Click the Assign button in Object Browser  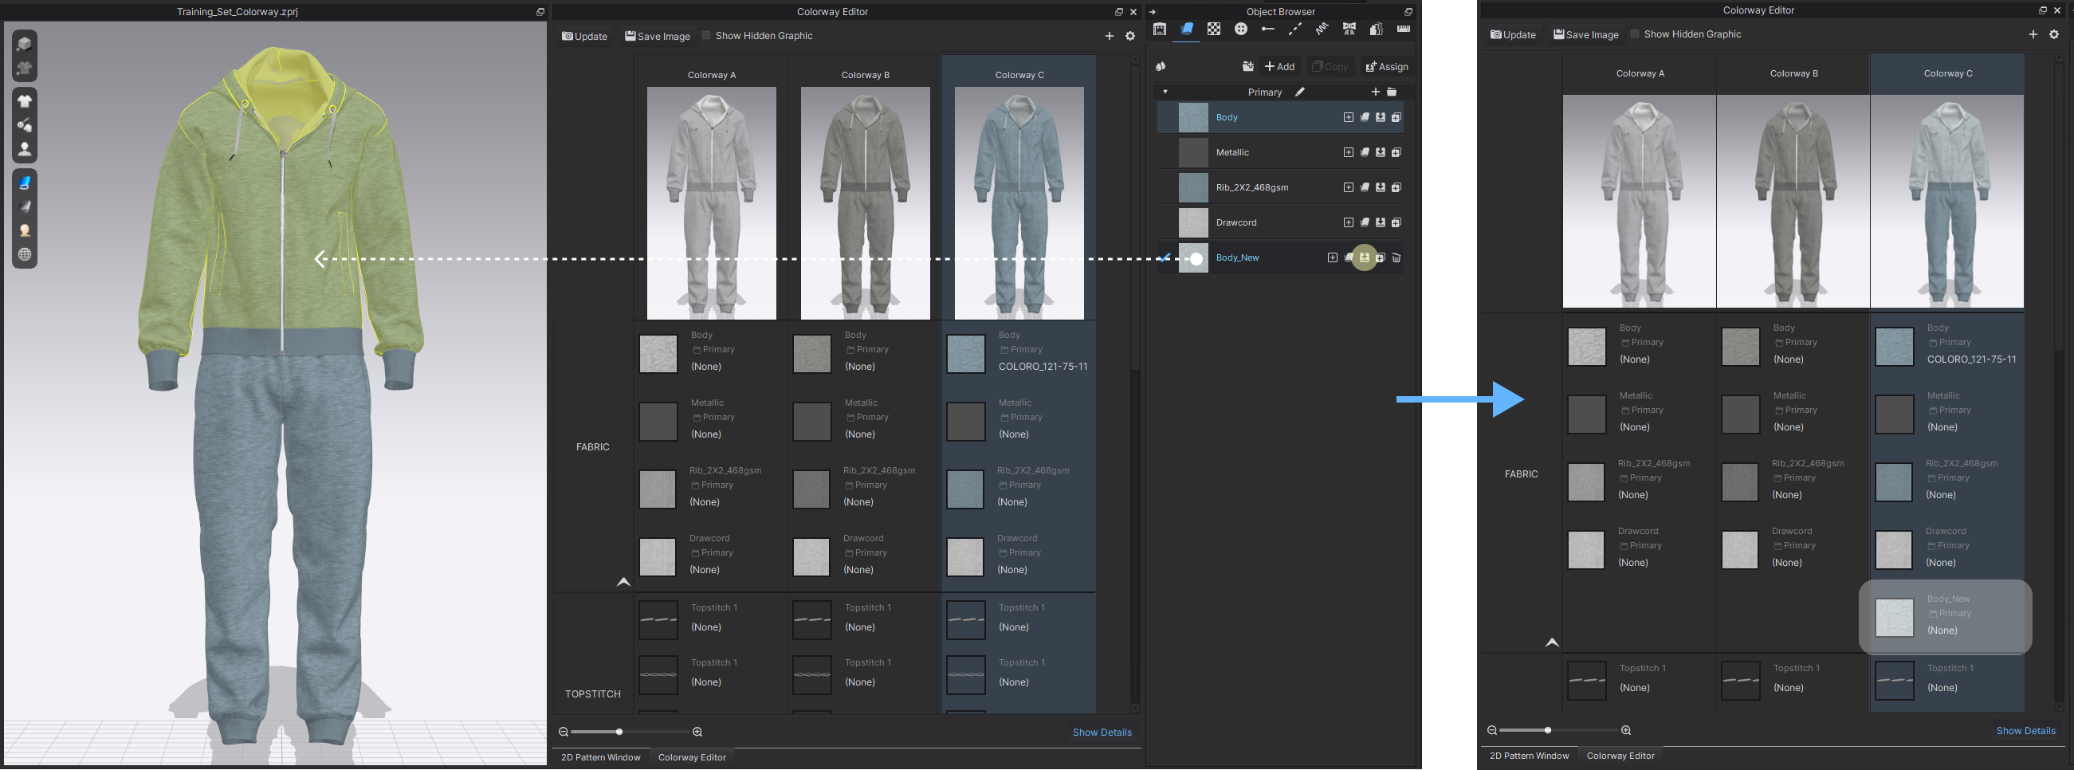point(1386,66)
